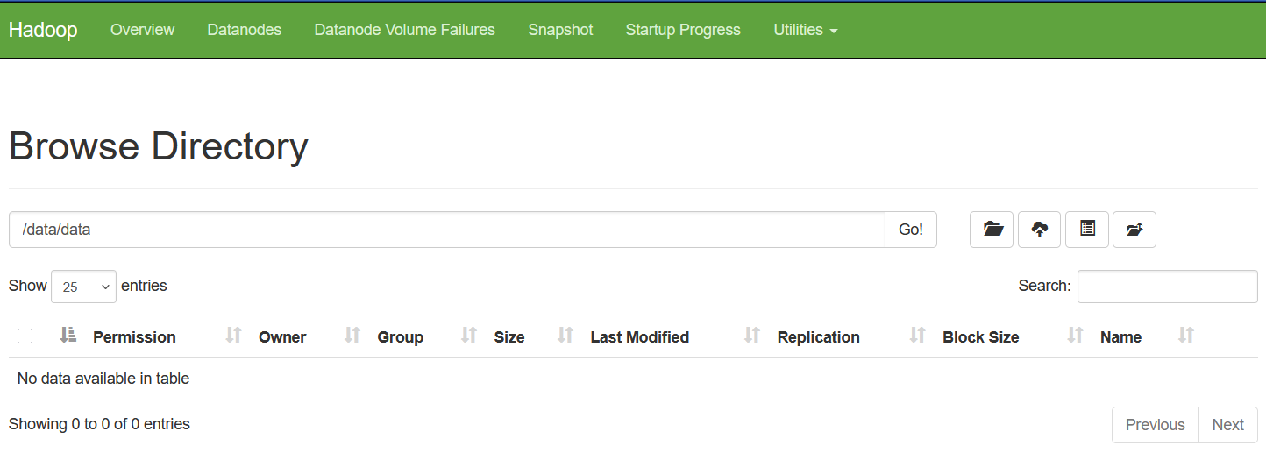Click the sort arrows beside Size header
The image size is (1266, 453).
565,336
